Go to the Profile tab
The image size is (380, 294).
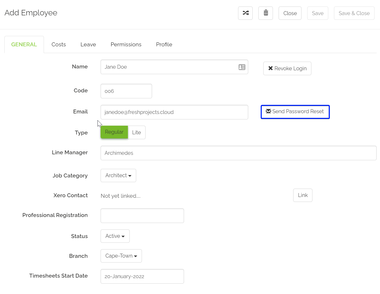click(164, 44)
